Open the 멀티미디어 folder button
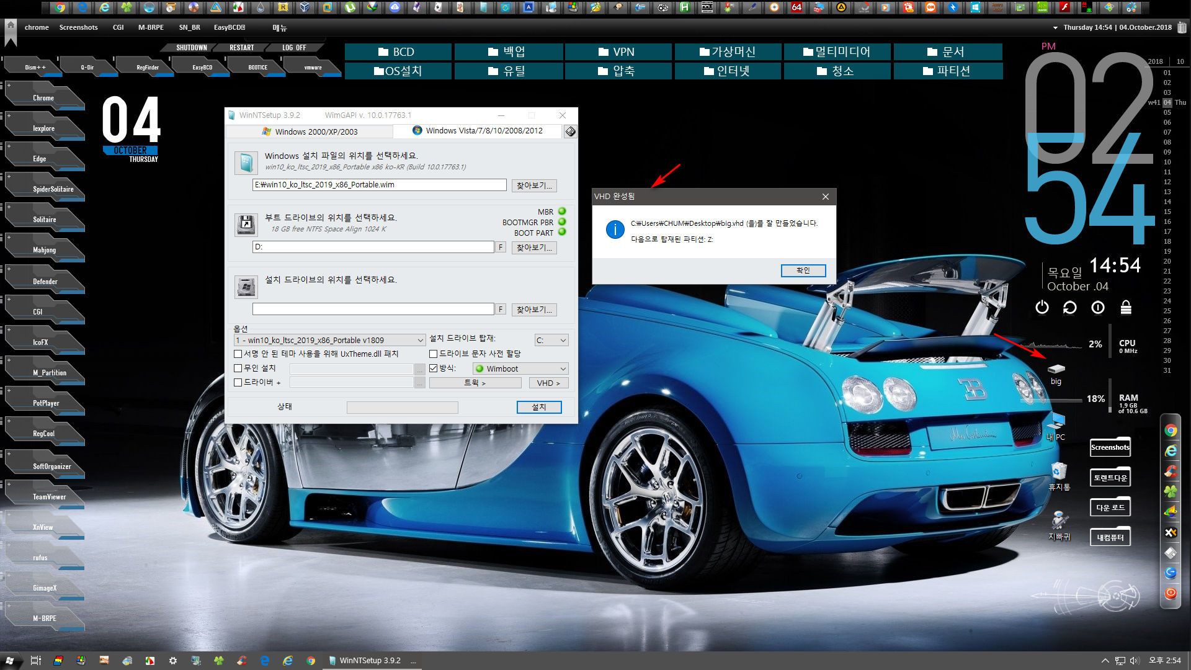The width and height of the screenshot is (1191, 670). tap(837, 52)
